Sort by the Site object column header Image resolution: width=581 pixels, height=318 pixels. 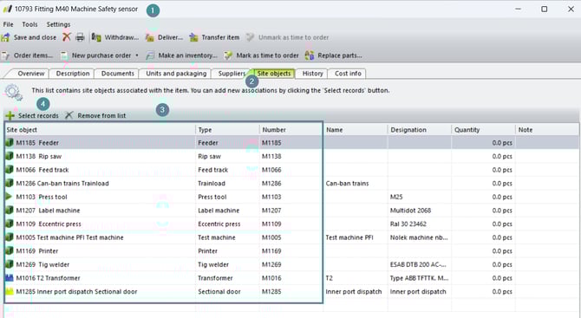click(x=100, y=130)
